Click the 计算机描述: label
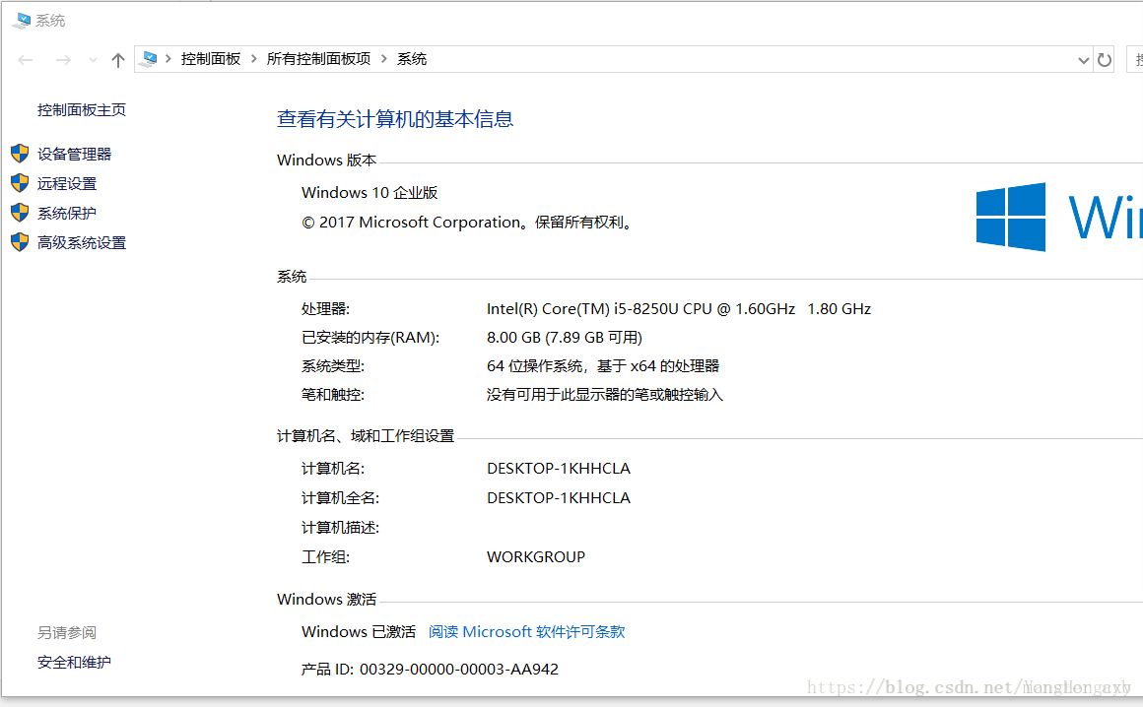 point(340,528)
